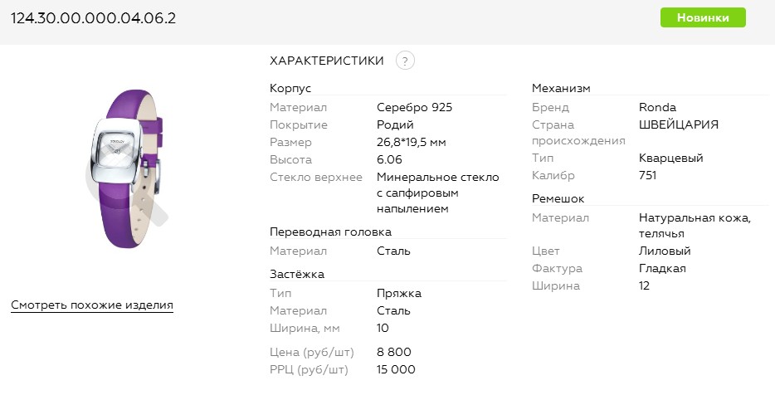Image resolution: width=775 pixels, height=395 pixels.
Task: Click the Застёжка section header
Action: (297, 274)
